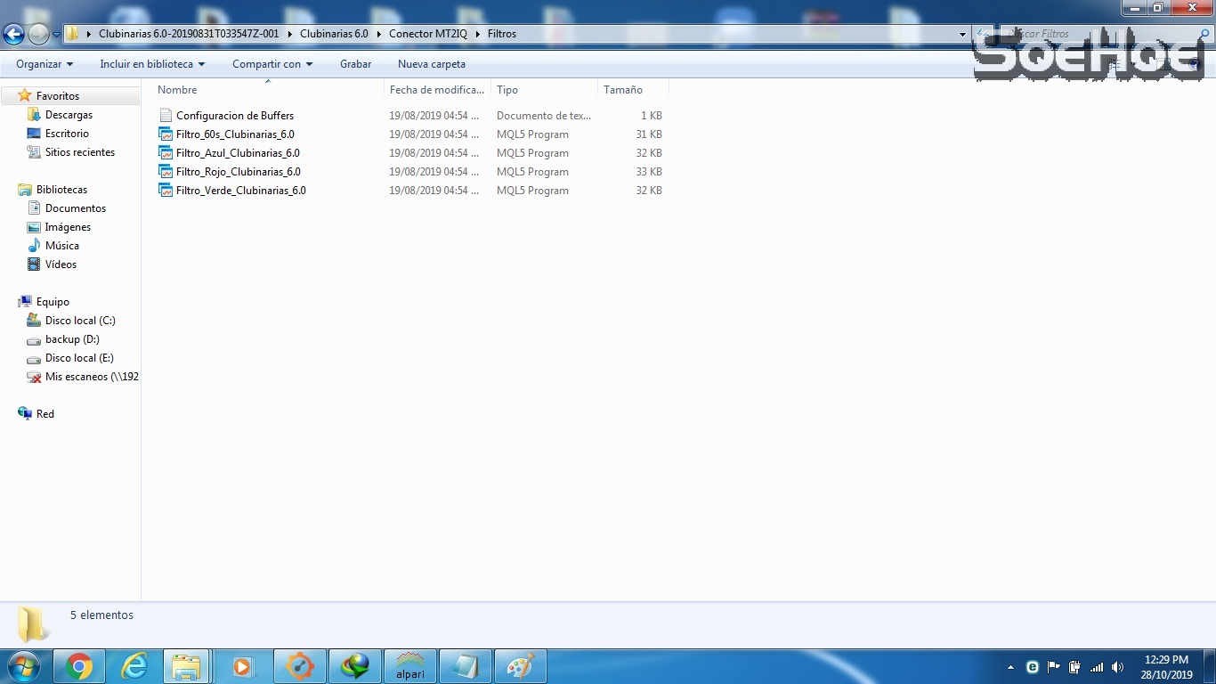Click the volume speaker icon in system tray
Image resolution: width=1216 pixels, height=684 pixels.
(x=1118, y=667)
